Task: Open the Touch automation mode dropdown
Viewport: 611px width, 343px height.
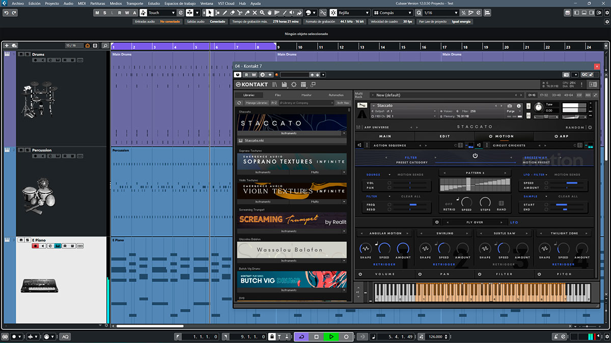Action: 173,13
